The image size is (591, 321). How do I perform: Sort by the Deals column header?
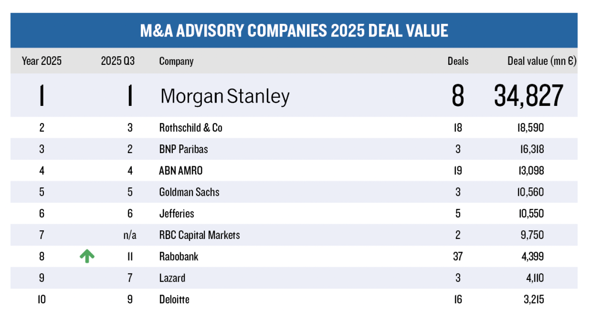click(x=458, y=61)
